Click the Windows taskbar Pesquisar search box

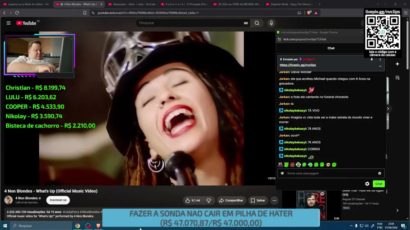[x=41, y=226]
